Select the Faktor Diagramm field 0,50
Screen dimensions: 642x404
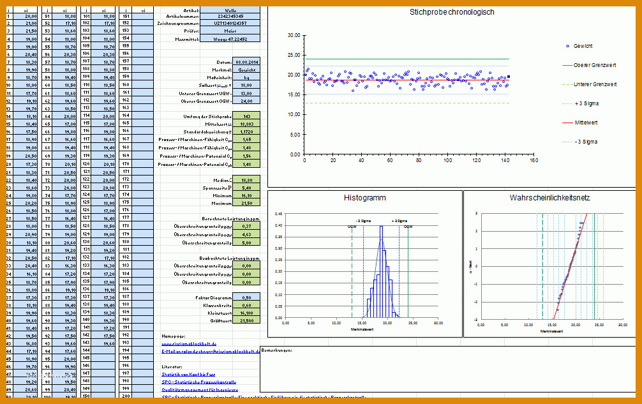click(x=246, y=297)
